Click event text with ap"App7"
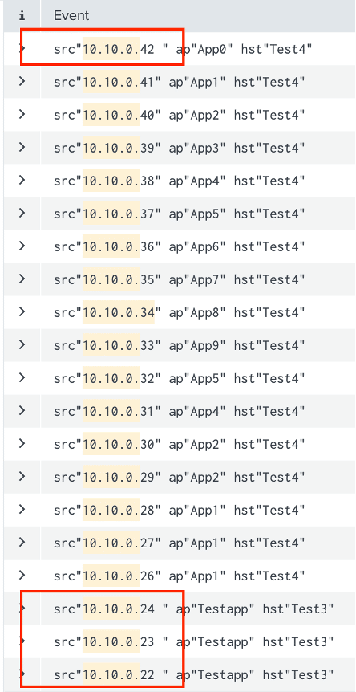This screenshot has height=692, width=356. (x=180, y=279)
